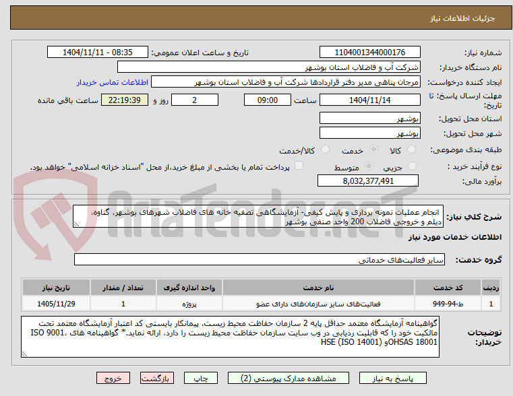
Task: Click service code cell 'ط-94-949'
Action: click(448, 304)
